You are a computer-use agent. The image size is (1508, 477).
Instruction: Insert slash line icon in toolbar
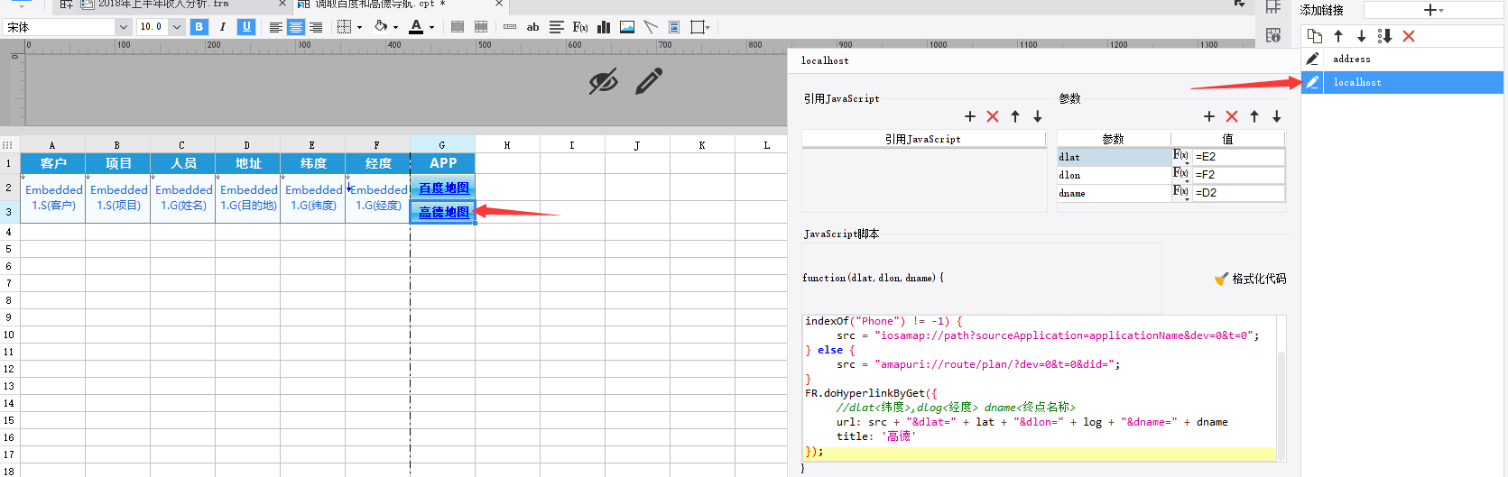(651, 27)
